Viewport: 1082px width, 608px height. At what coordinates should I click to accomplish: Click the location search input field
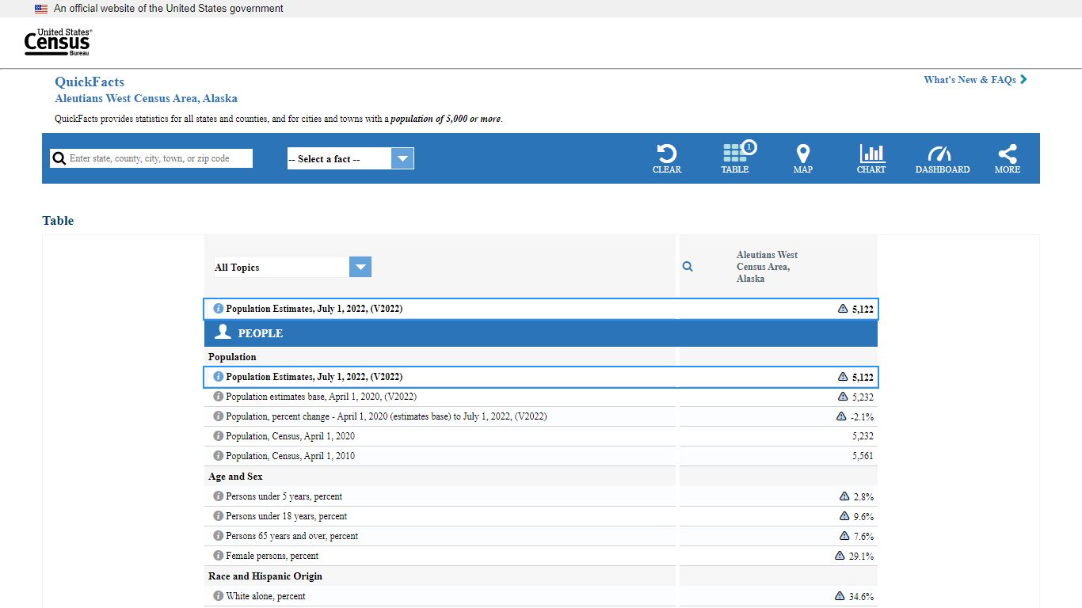(x=159, y=158)
